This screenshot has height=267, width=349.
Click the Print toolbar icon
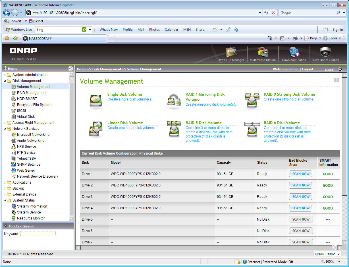(x=295, y=38)
